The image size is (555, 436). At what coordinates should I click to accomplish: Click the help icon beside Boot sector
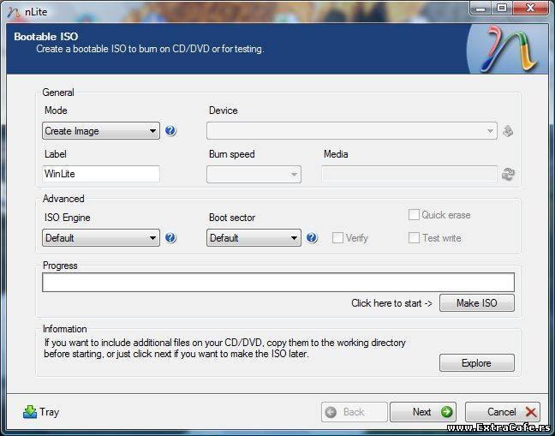[312, 238]
